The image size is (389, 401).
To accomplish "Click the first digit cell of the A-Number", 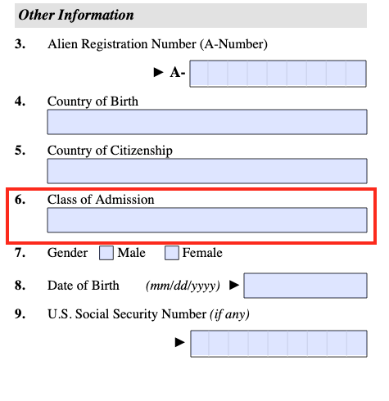I will (199, 74).
